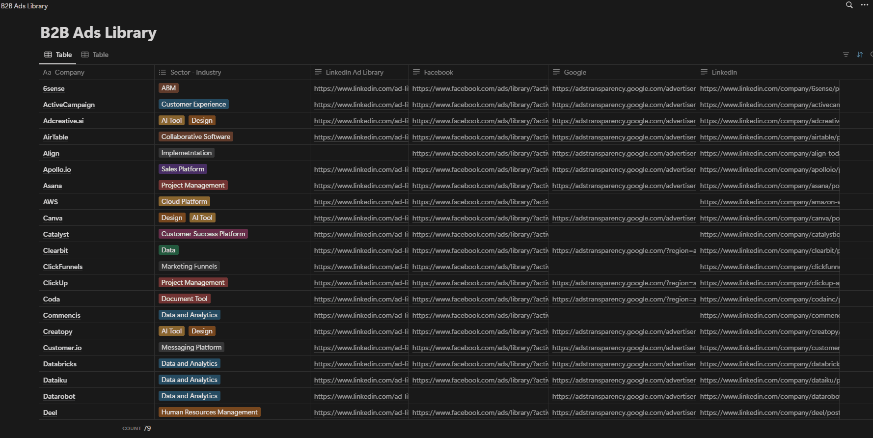
Task: Open the 6sense company page
Action: (x=54, y=88)
